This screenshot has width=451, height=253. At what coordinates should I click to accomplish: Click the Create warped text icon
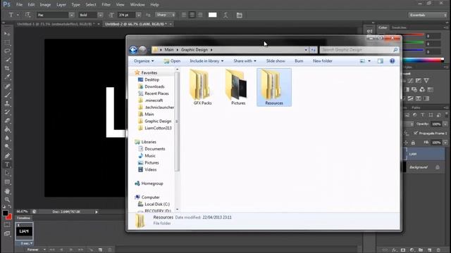[x=225, y=15]
